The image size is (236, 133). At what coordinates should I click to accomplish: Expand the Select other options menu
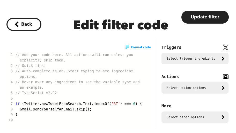(x=185, y=117)
